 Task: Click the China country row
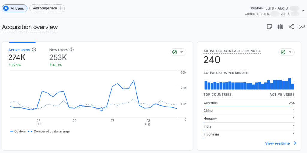click(x=249, y=111)
